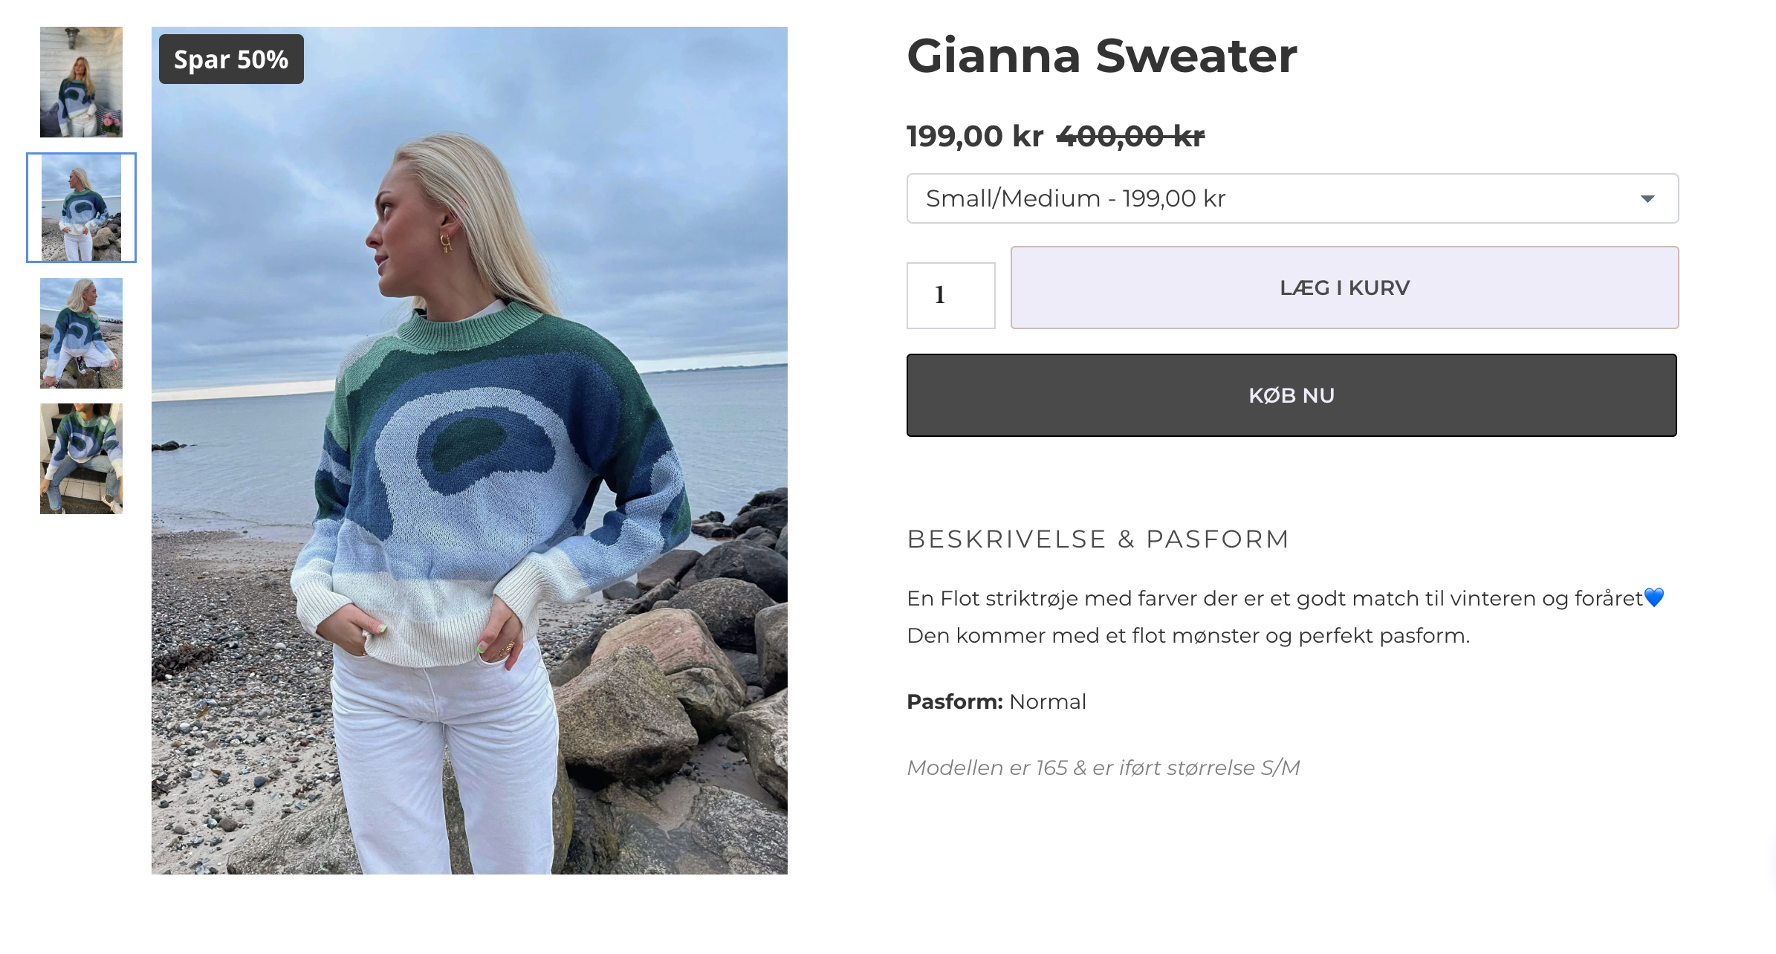Image resolution: width=1776 pixels, height=954 pixels.
Task: Click the Spar 50% badge
Action: [x=231, y=59]
